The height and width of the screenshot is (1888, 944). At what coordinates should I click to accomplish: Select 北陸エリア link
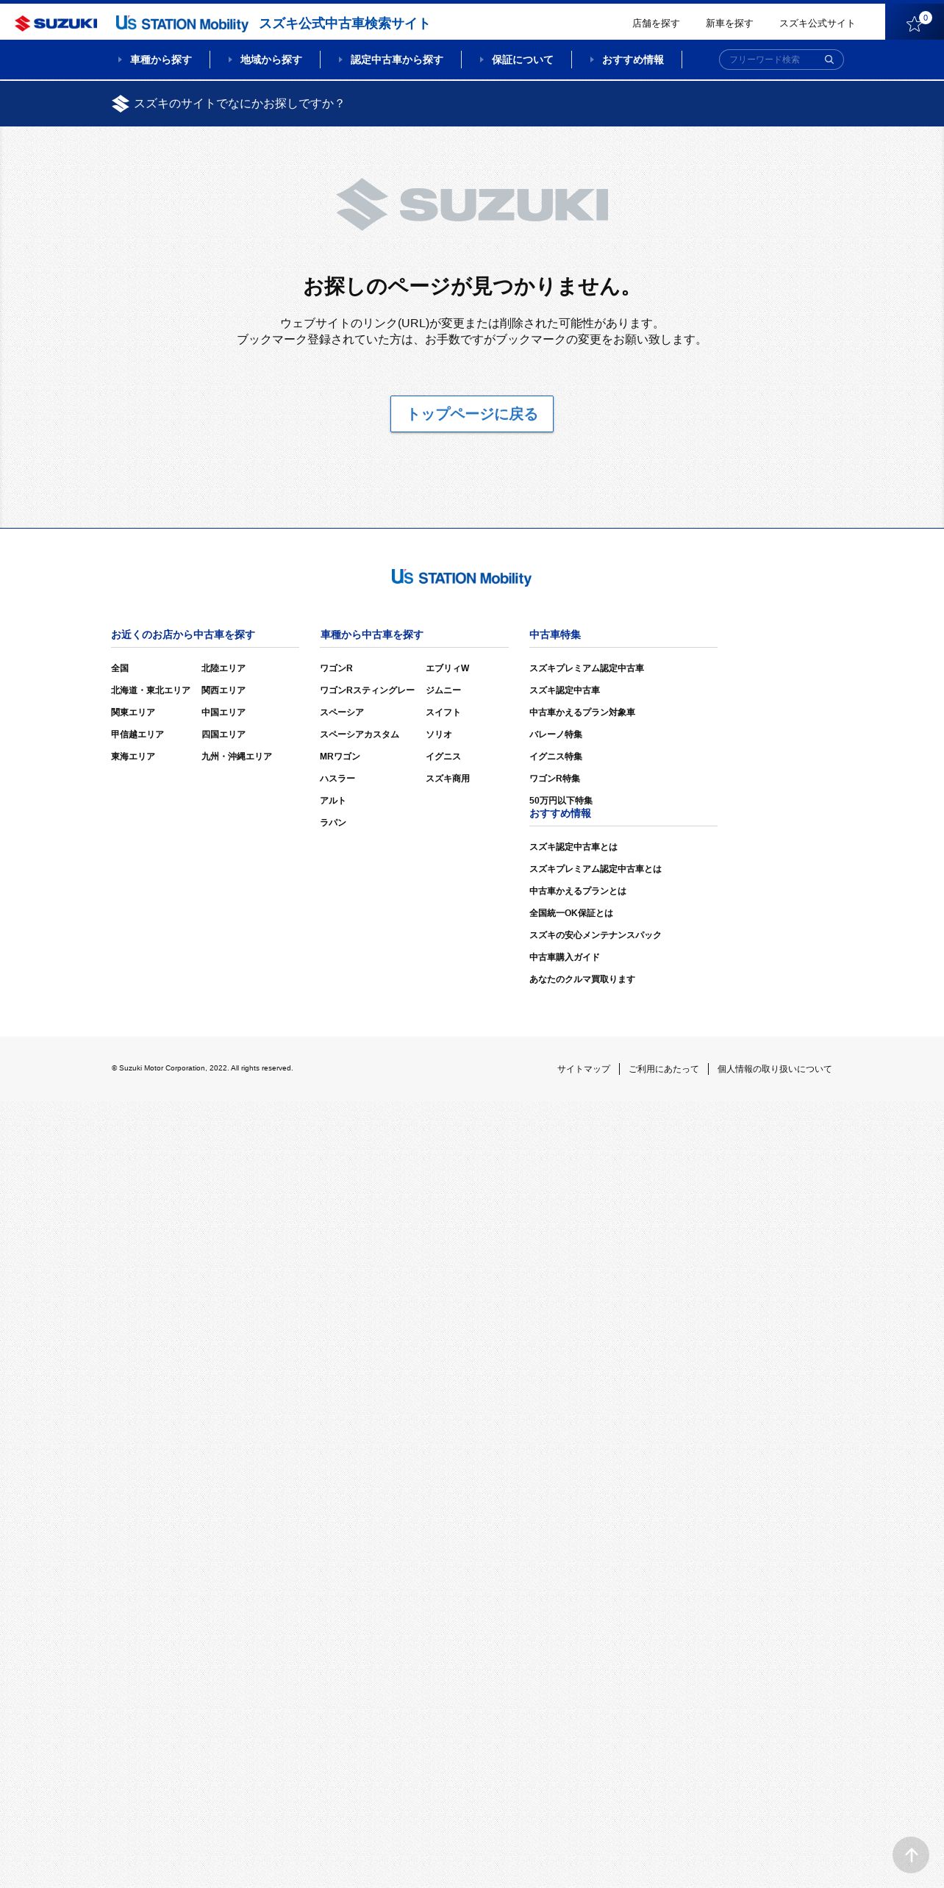pos(224,668)
